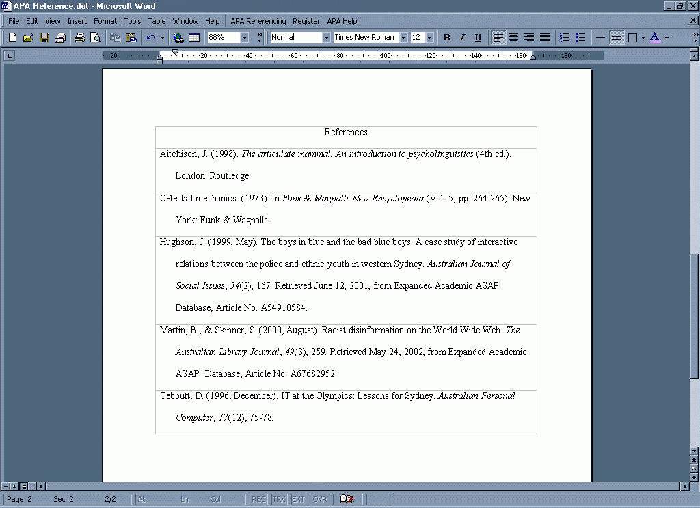Open the font color dropdown arrow

[667, 38]
